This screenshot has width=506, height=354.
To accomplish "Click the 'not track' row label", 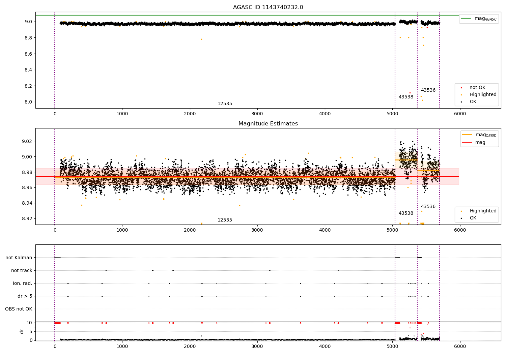I will 22,271.
